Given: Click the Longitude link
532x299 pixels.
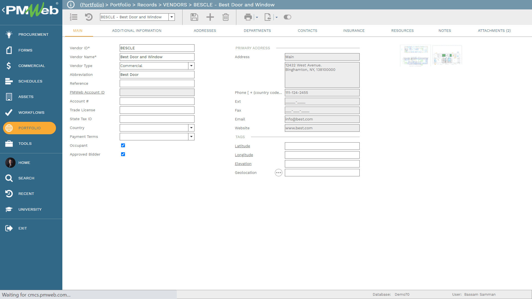Looking at the screenshot, I should [244, 155].
